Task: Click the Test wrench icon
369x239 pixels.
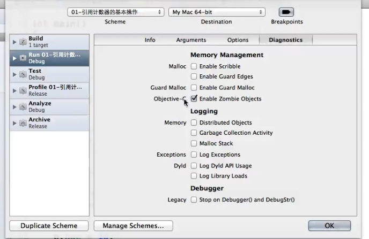Action: click(23, 74)
